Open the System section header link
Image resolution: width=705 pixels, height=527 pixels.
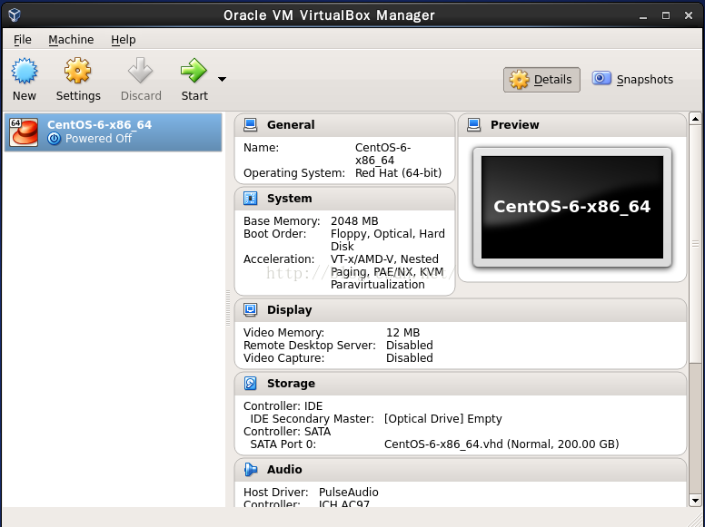point(290,199)
